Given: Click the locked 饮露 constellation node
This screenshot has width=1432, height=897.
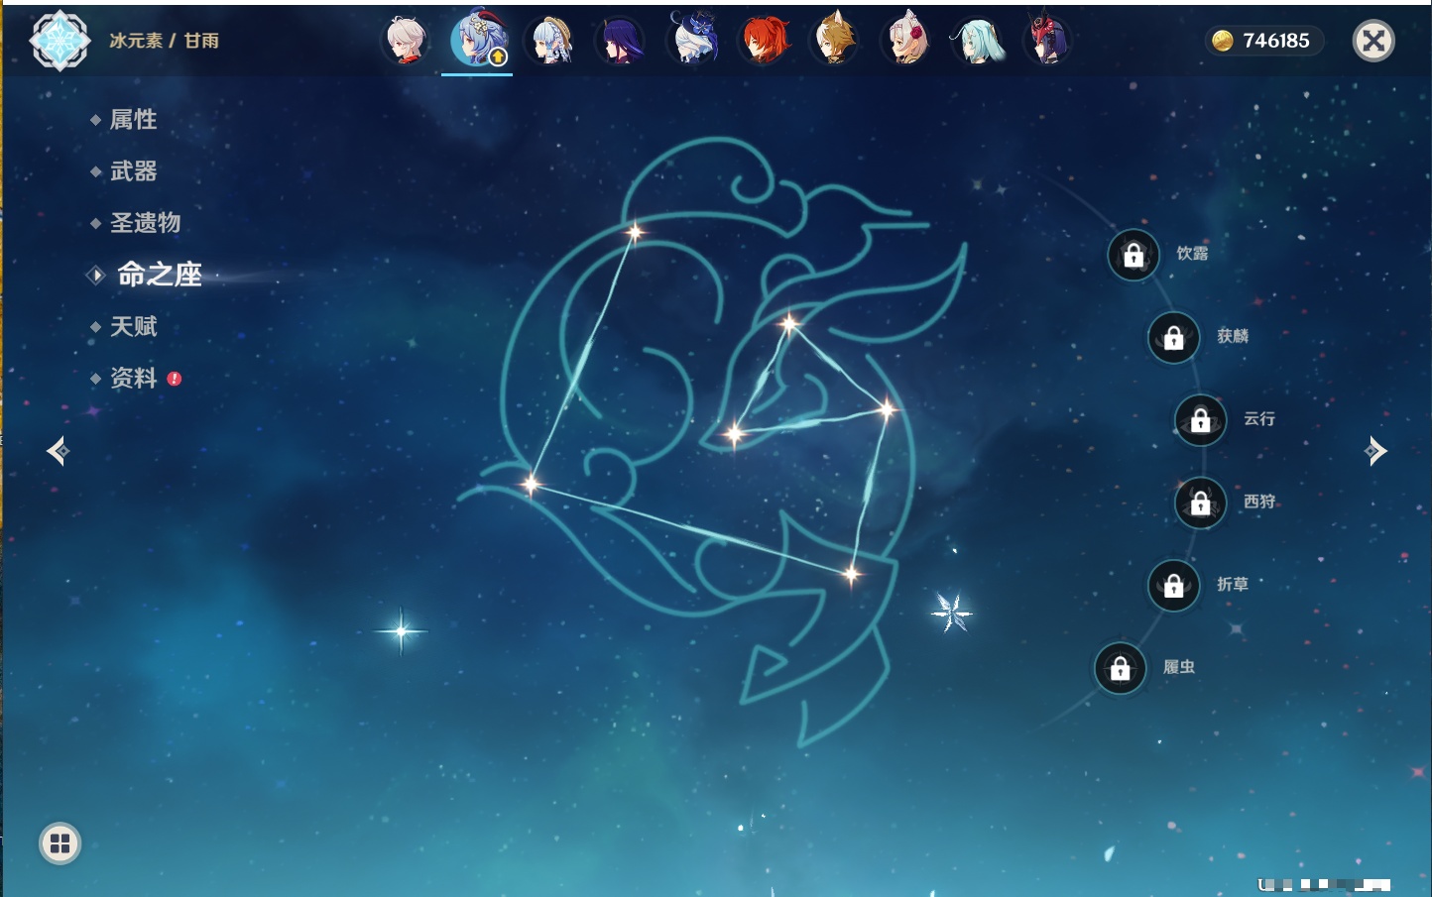Looking at the screenshot, I should 1134,256.
